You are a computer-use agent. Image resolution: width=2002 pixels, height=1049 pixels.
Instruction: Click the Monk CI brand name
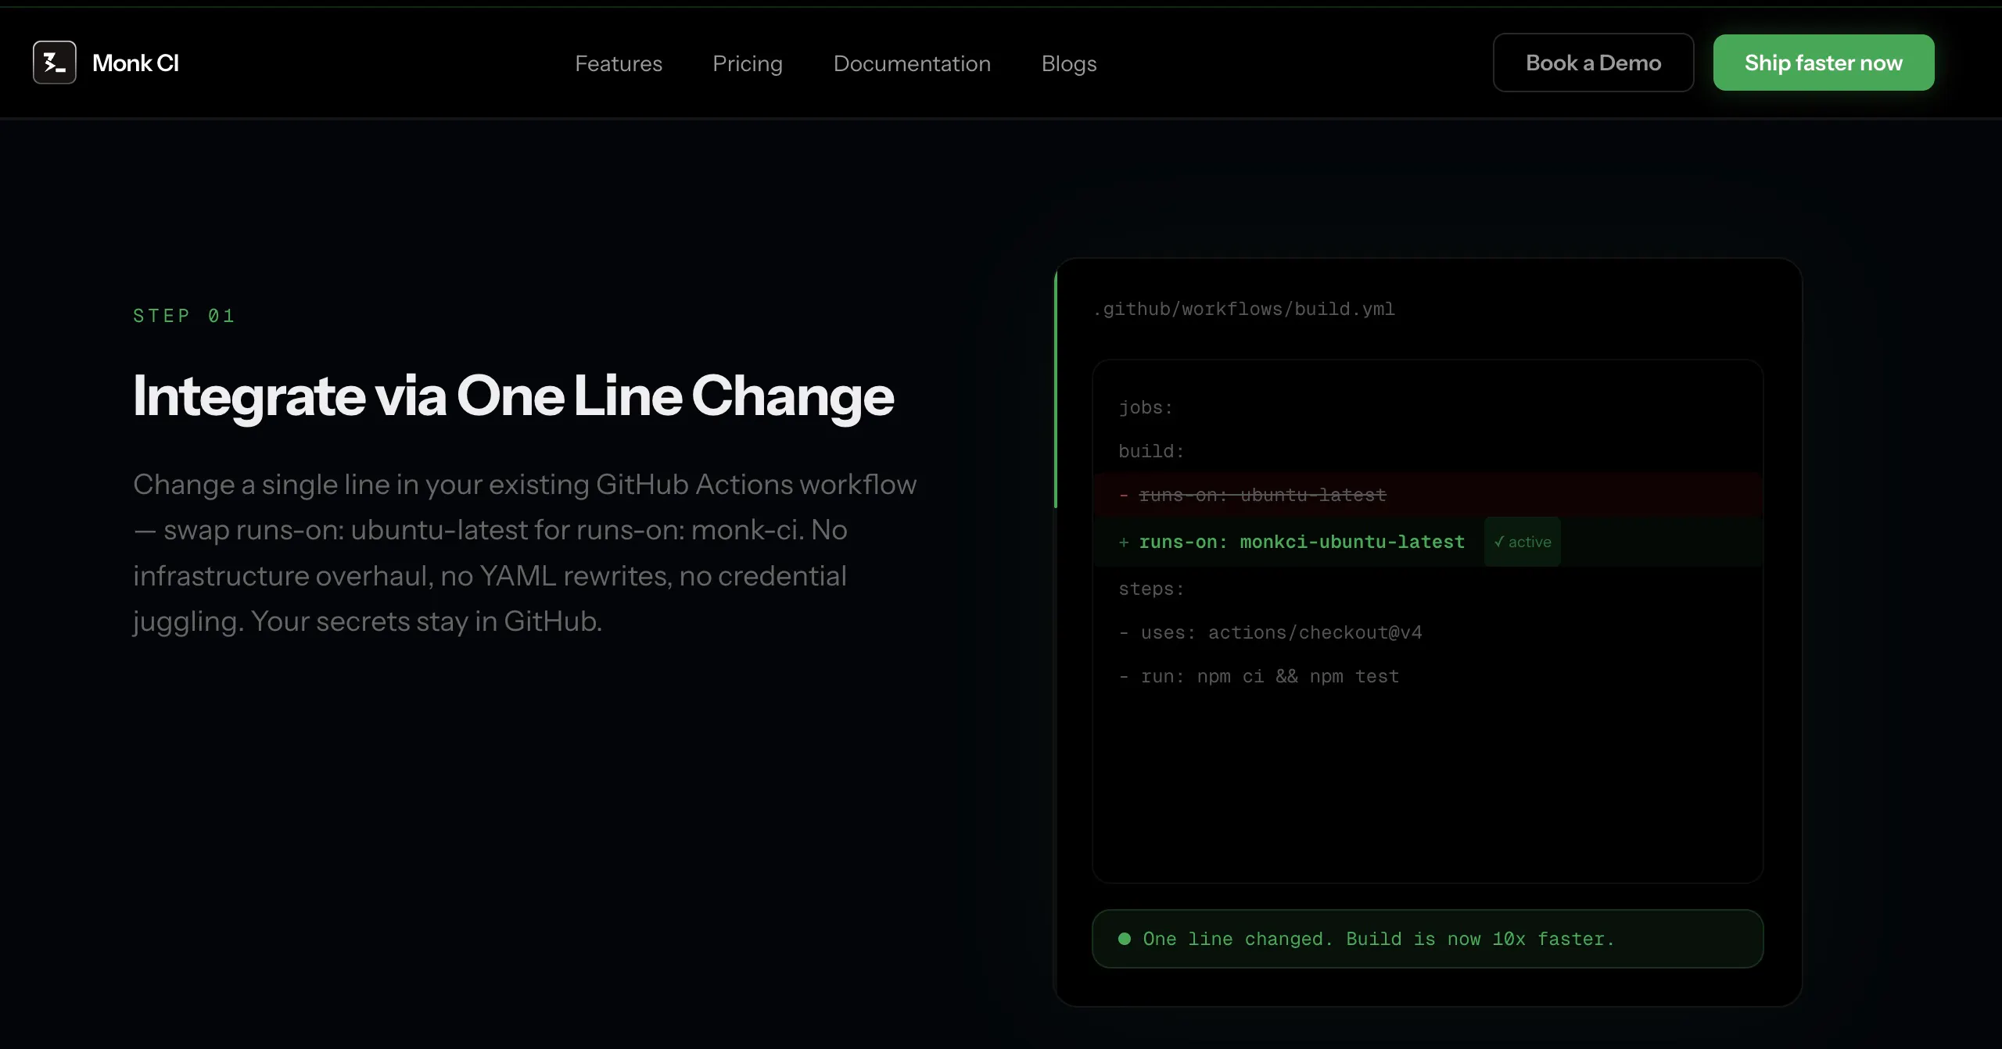point(135,63)
